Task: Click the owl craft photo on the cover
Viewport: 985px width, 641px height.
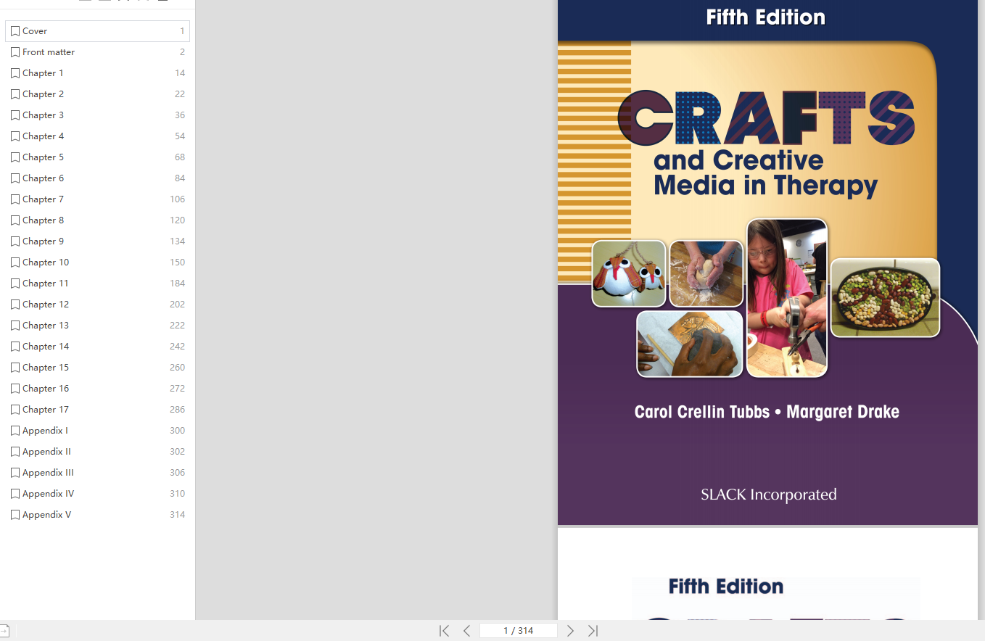Action: (x=629, y=273)
